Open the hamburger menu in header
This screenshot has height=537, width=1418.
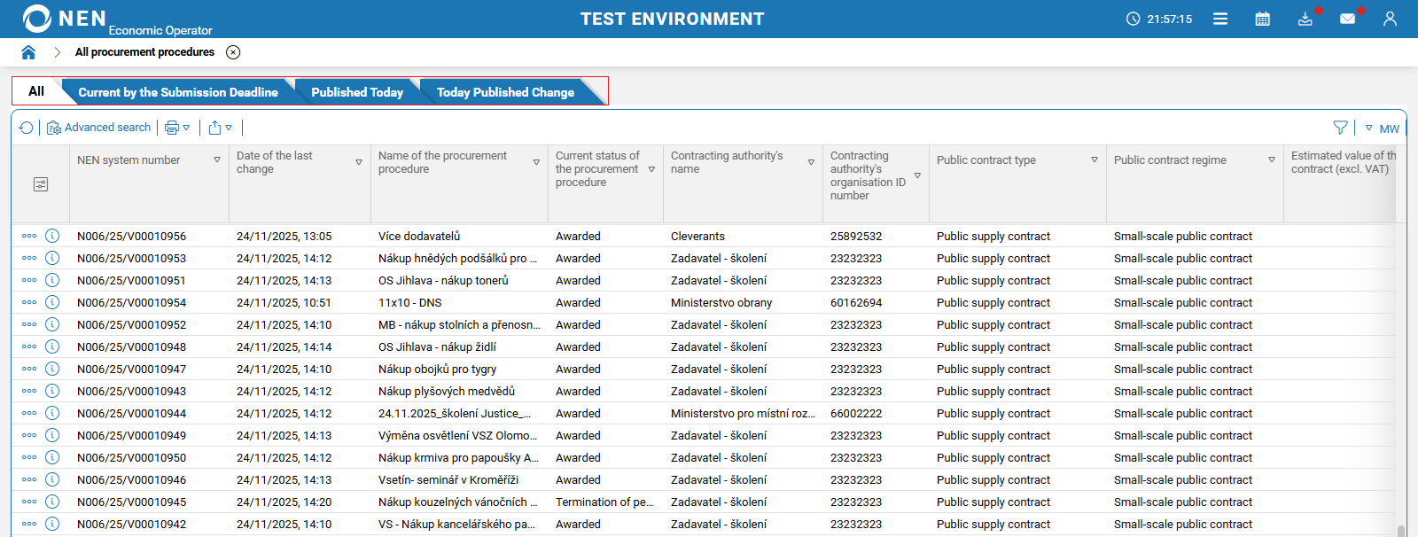click(1220, 19)
